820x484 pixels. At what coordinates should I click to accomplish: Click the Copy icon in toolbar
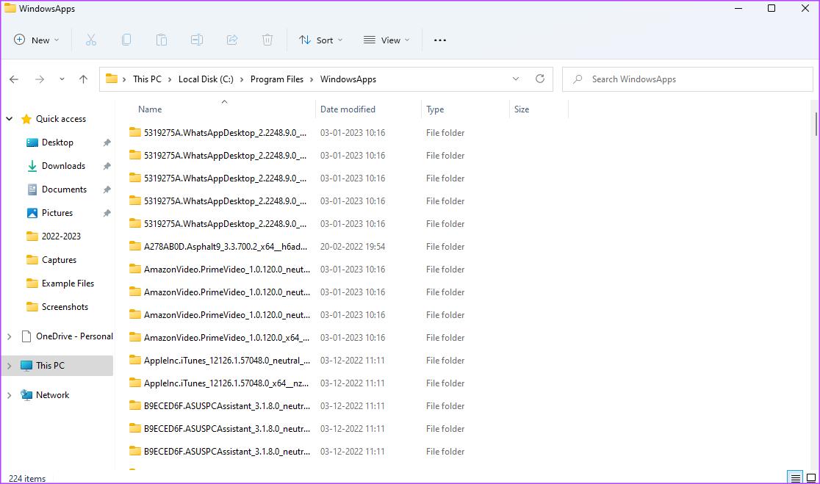[x=126, y=40]
